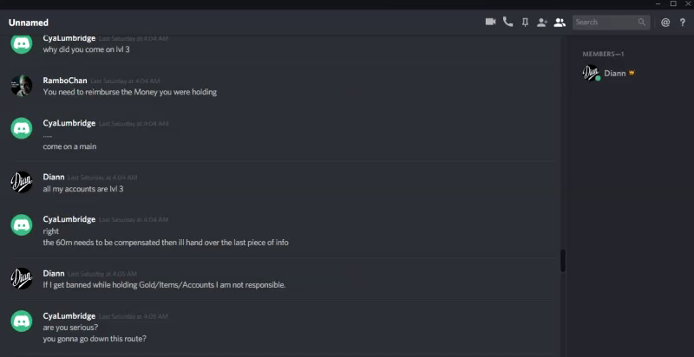Open pinned messages
The image size is (694, 357).
(x=525, y=23)
